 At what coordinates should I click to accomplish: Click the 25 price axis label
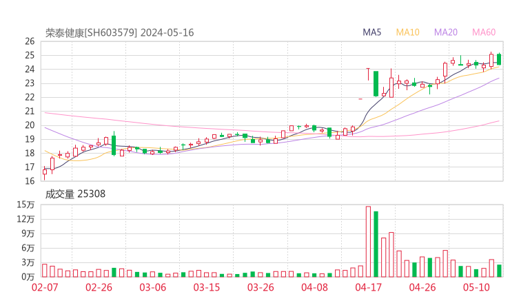(x=30, y=55)
